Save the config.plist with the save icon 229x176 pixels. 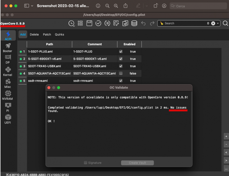[89, 23]
